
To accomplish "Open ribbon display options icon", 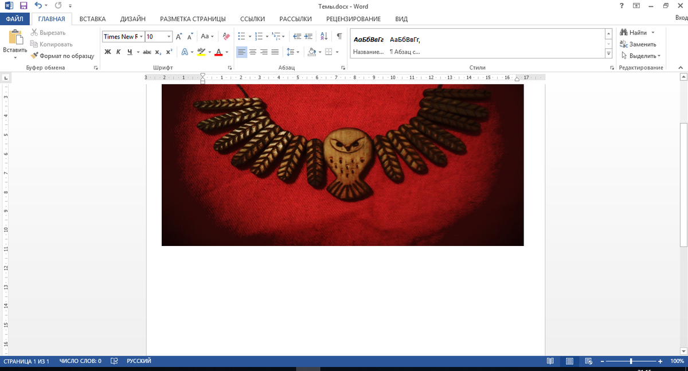I will [x=637, y=6].
